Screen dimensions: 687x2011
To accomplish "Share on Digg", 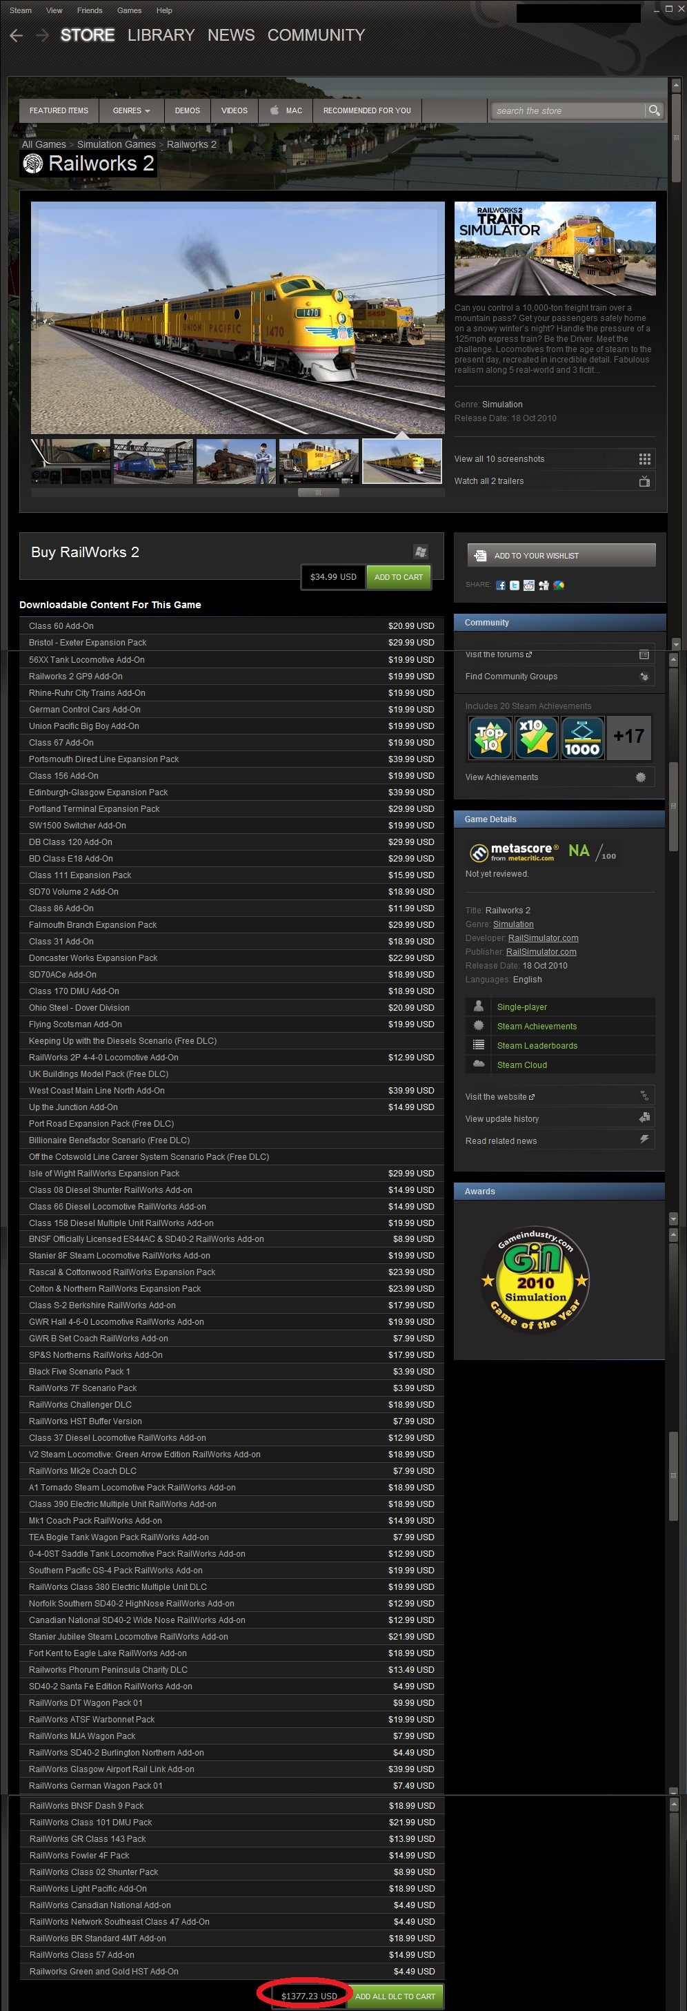I will click(x=544, y=585).
